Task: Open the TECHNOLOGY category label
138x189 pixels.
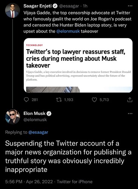Action: 34,45
